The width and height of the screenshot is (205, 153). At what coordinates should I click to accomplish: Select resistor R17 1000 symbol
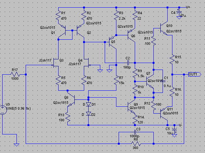point(15,75)
